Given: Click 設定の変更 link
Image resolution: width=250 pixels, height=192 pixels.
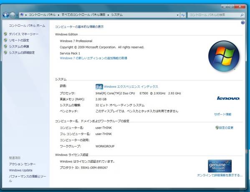Looking at the screenshot, I should point(226,128).
